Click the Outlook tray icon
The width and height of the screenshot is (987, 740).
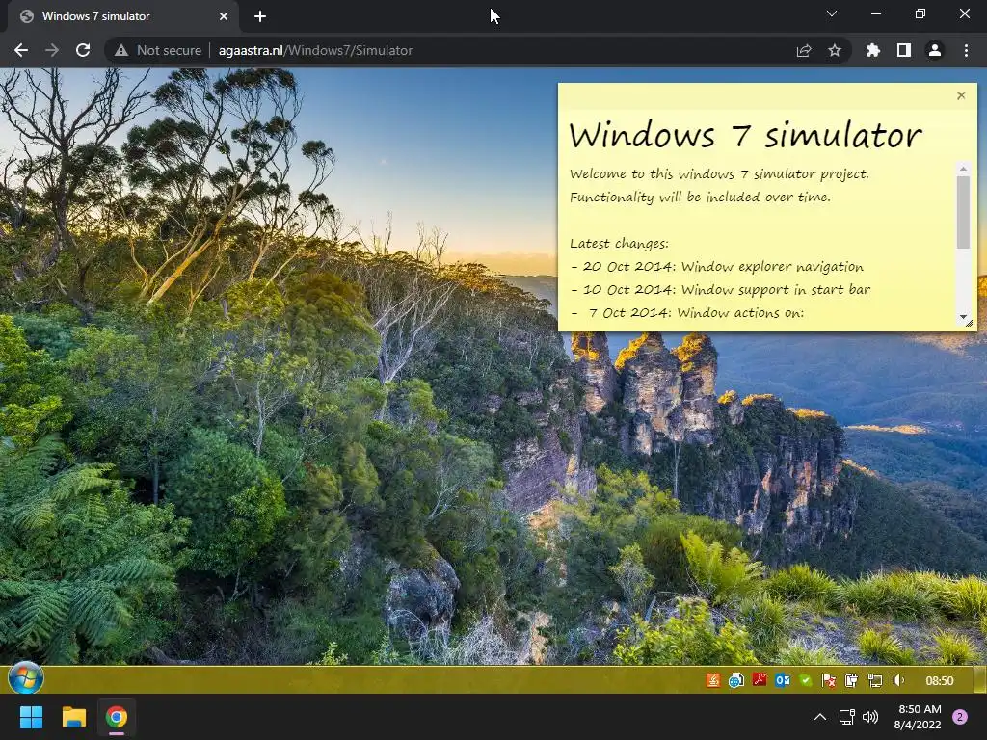(783, 680)
